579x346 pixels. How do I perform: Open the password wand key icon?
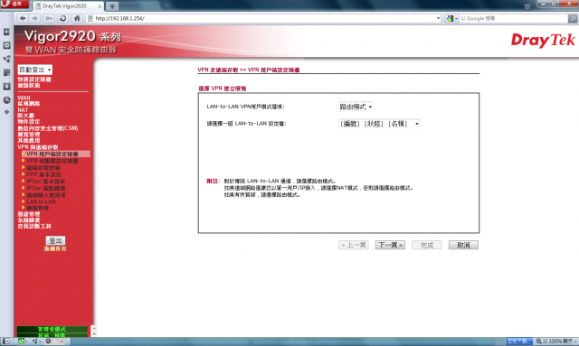coord(48,18)
